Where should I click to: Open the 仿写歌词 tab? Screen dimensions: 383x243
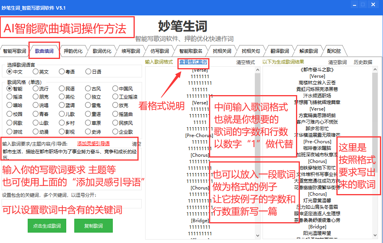click(x=159, y=51)
